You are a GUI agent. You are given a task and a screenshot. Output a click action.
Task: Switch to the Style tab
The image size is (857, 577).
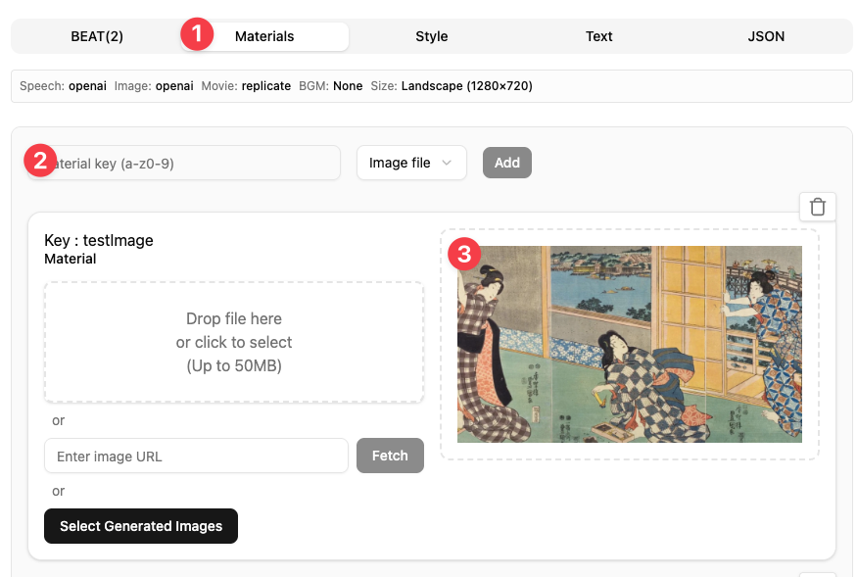tap(431, 36)
